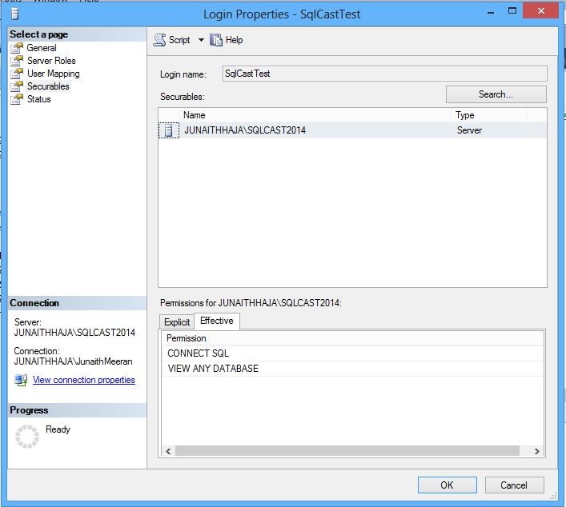
Task: Open the Server Roles page
Action: [x=51, y=61]
